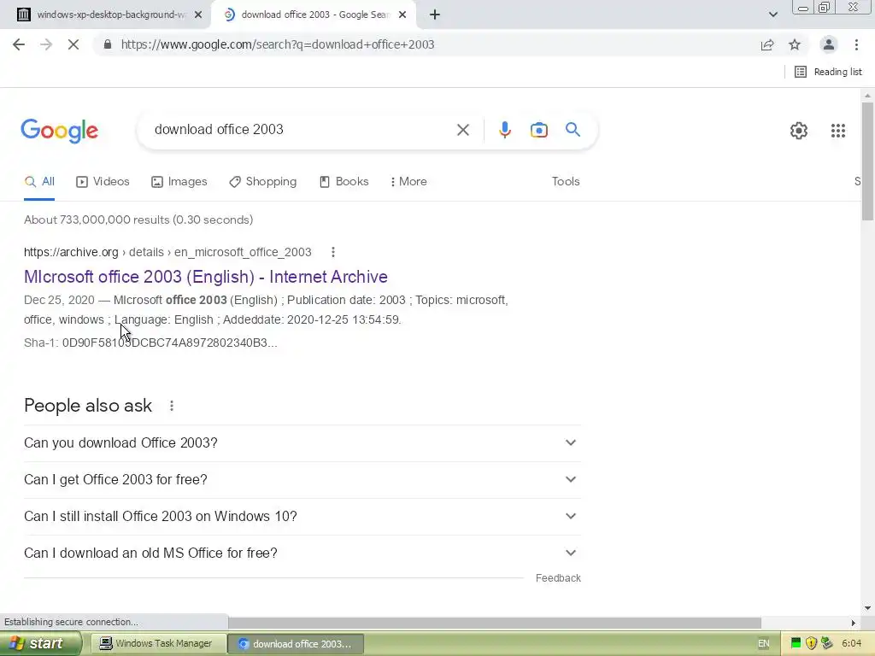875x656 pixels.
Task: Click the vertical scrollbar thumb
Action: pos(867,161)
